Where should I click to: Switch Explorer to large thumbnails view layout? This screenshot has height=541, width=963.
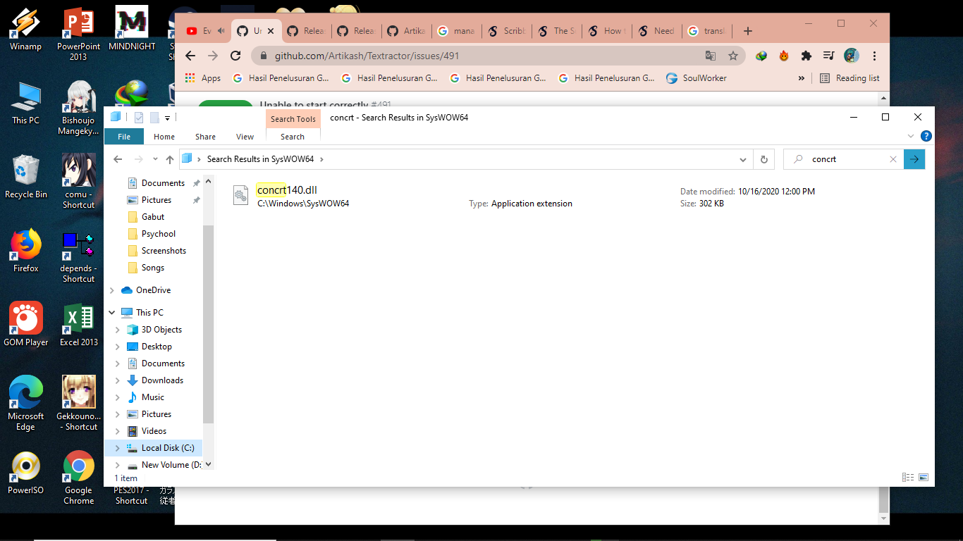[x=924, y=478]
